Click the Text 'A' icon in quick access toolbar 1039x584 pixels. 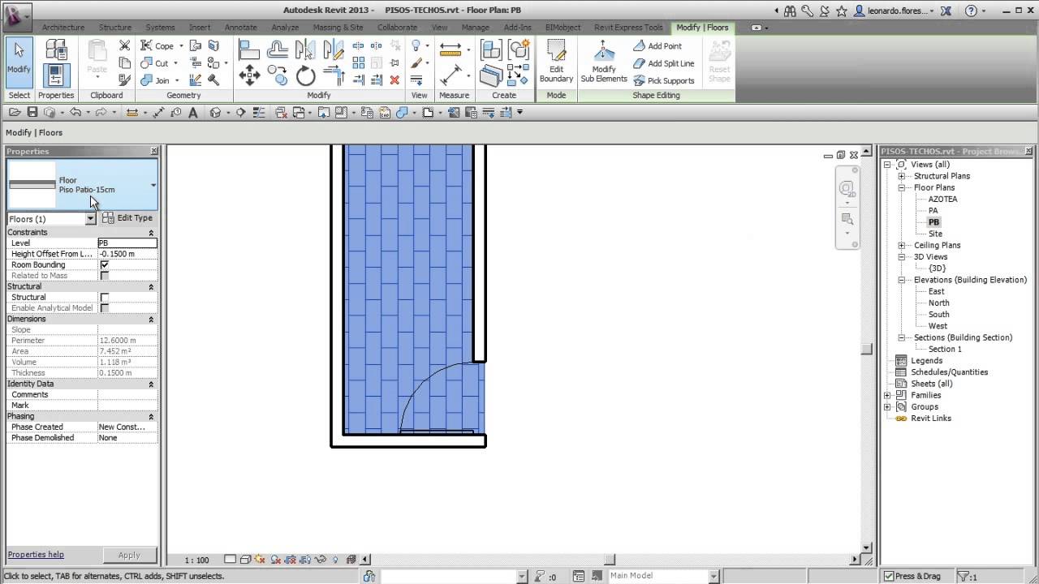click(192, 112)
